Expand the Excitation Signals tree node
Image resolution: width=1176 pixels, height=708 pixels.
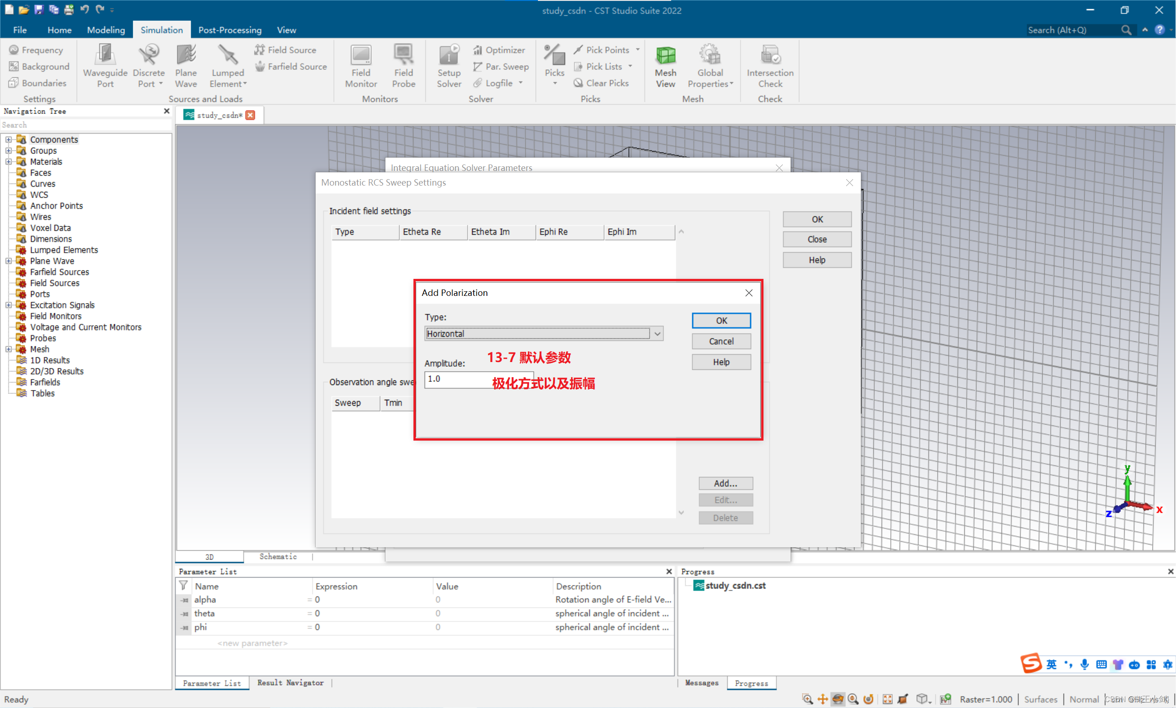(x=9, y=306)
